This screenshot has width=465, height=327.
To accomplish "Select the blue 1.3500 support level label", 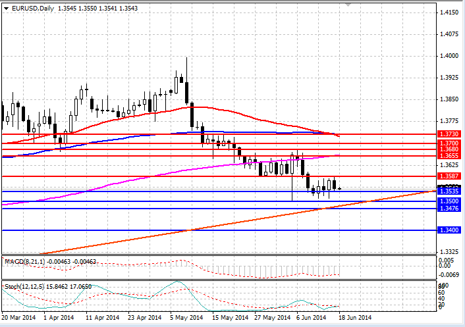I will (449, 201).
